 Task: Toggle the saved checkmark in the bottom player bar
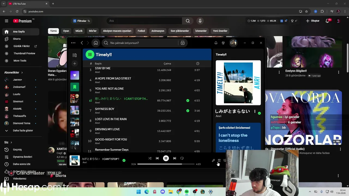[x=124, y=160]
